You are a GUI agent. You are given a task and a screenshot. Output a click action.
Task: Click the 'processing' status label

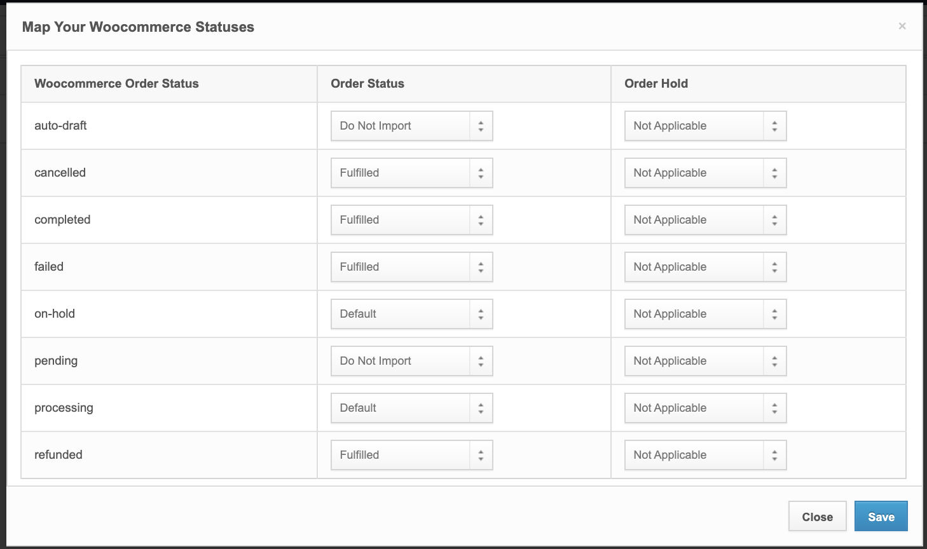(x=64, y=408)
